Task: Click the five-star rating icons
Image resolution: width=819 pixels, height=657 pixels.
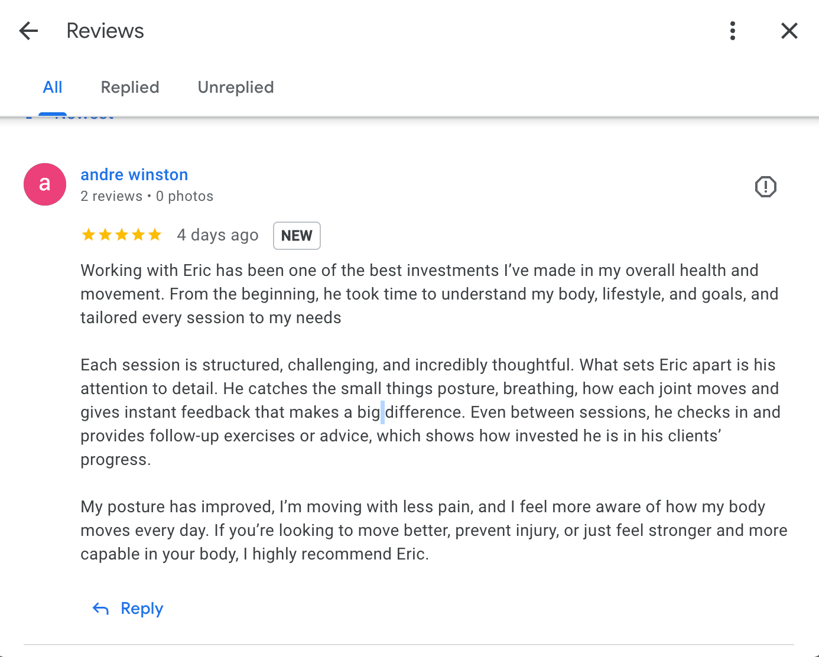Action: pos(121,235)
